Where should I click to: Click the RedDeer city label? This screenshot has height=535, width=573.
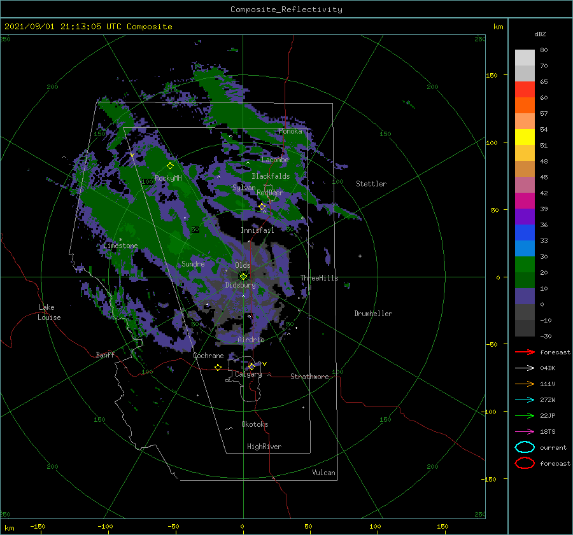point(270,193)
